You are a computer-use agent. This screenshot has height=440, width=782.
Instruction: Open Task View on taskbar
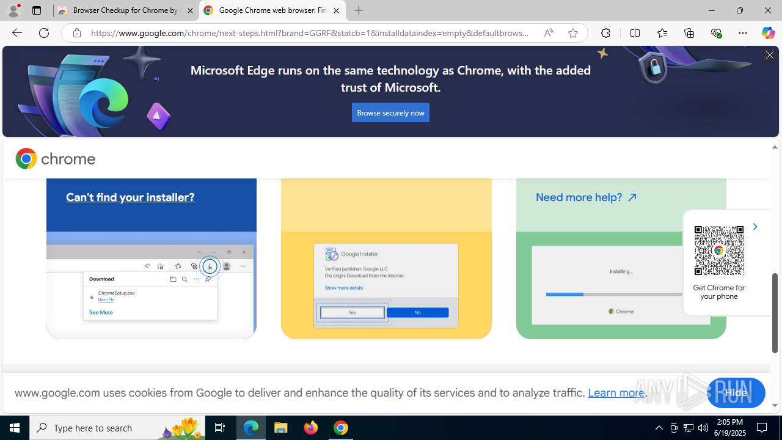click(220, 428)
